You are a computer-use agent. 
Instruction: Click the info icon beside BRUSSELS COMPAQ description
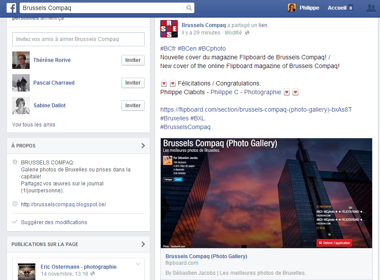[15, 162]
